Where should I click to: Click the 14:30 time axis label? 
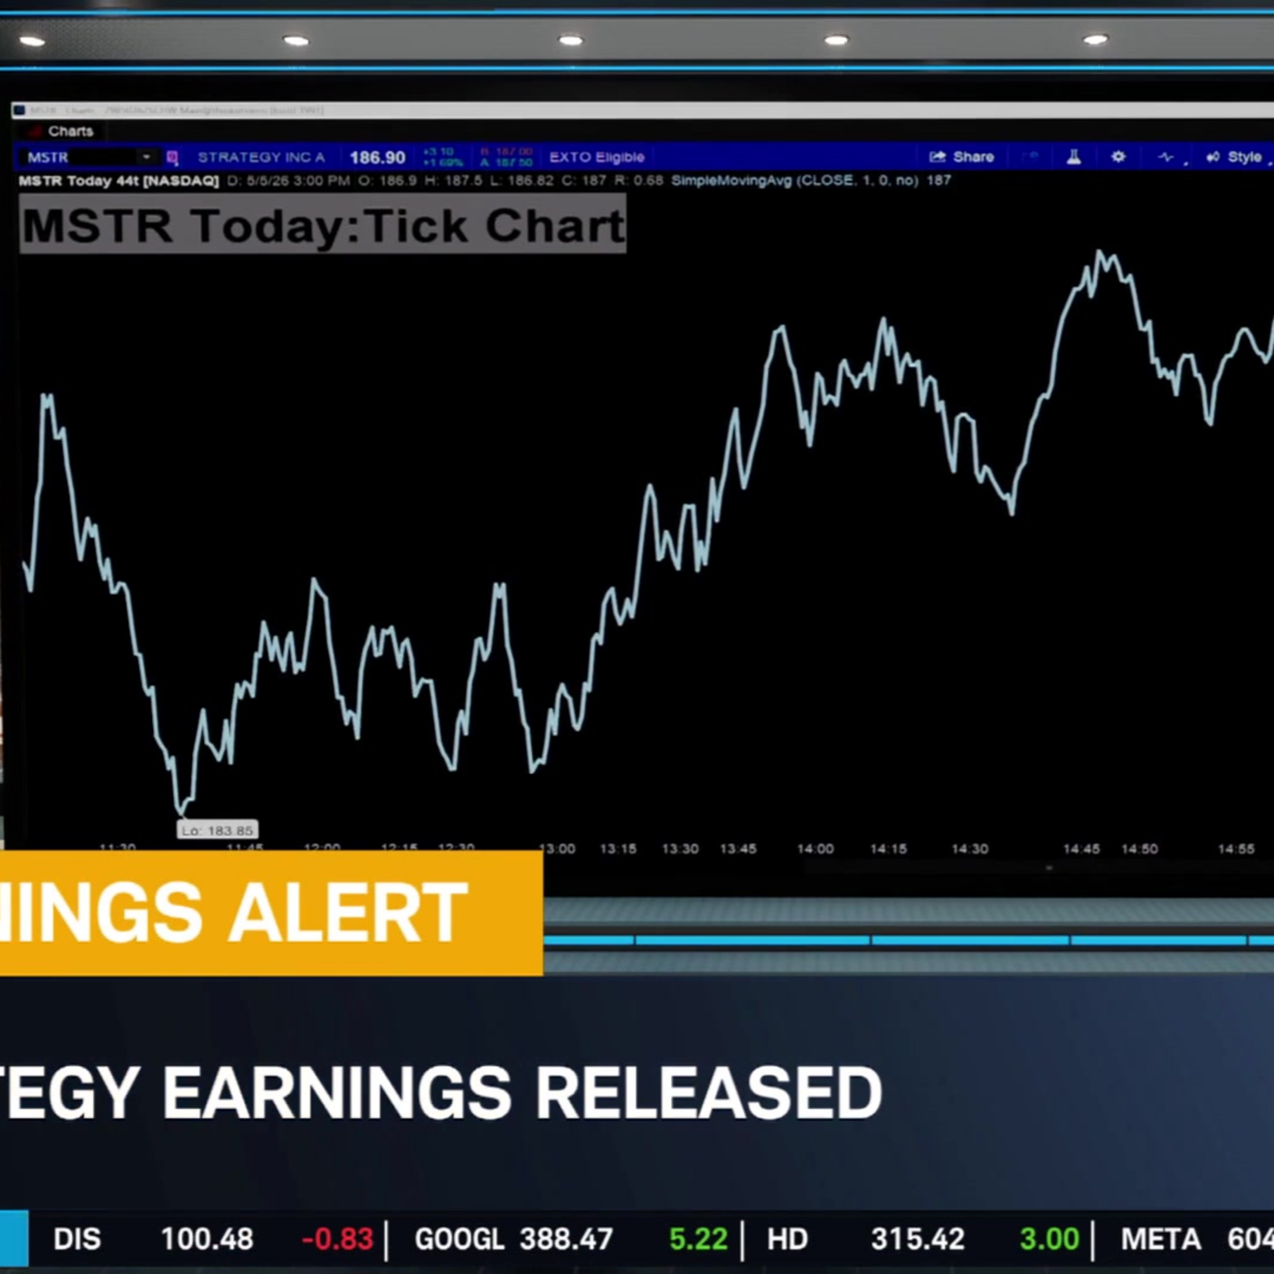[x=970, y=848]
